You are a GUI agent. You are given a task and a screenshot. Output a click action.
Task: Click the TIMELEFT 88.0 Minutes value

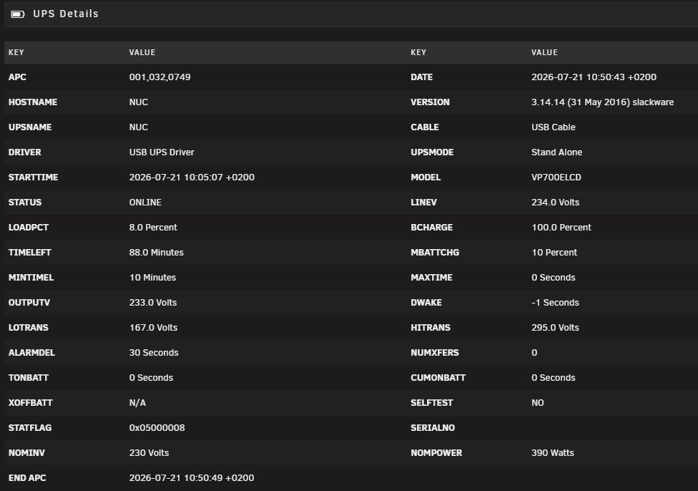tap(156, 252)
